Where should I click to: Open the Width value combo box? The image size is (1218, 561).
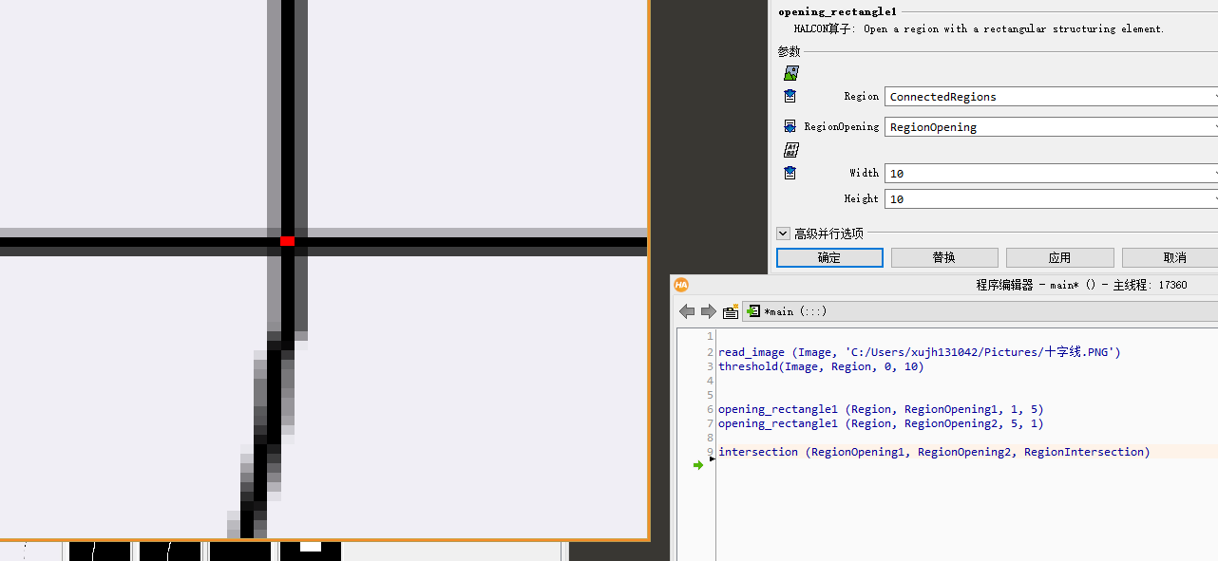pyautogui.click(x=1051, y=174)
